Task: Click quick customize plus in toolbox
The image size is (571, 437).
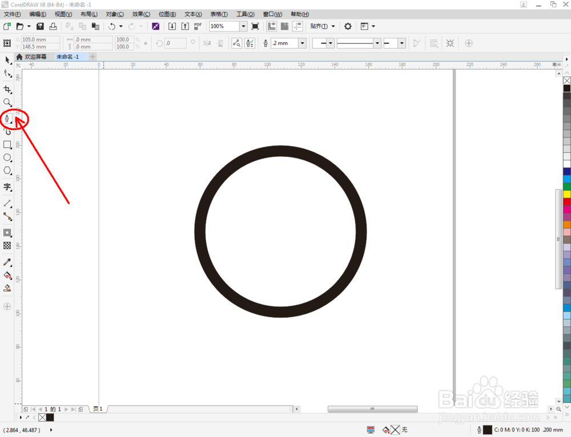Action: click(x=7, y=306)
